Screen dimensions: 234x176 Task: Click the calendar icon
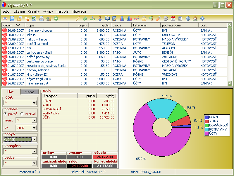tap(173, 18)
